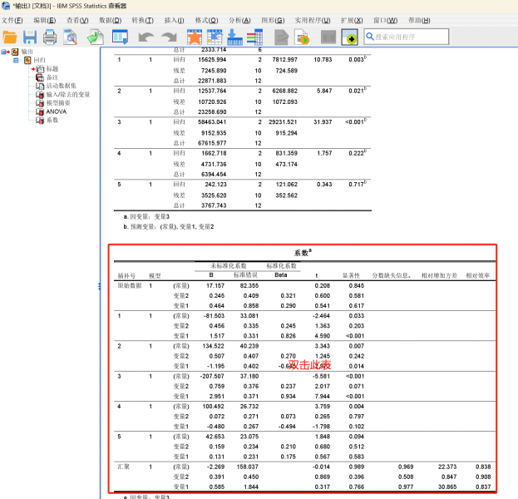Image resolution: width=518 pixels, height=499 pixels.
Task: Open the 编辑(E) menu
Action: [x=45, y=21]
